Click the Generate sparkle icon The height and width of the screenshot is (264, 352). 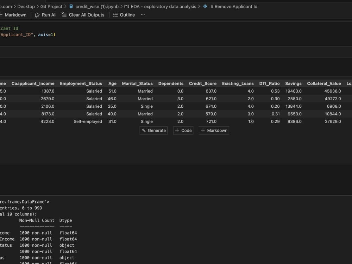[x=144, y=131]
